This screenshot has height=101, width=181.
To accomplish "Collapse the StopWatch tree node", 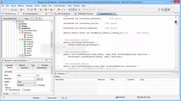I will [17, 28].
